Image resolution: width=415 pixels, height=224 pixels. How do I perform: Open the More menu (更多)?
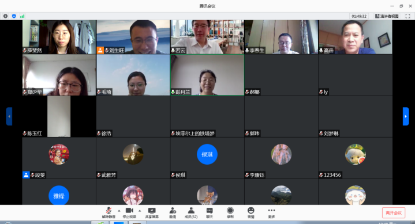(271, 212)
